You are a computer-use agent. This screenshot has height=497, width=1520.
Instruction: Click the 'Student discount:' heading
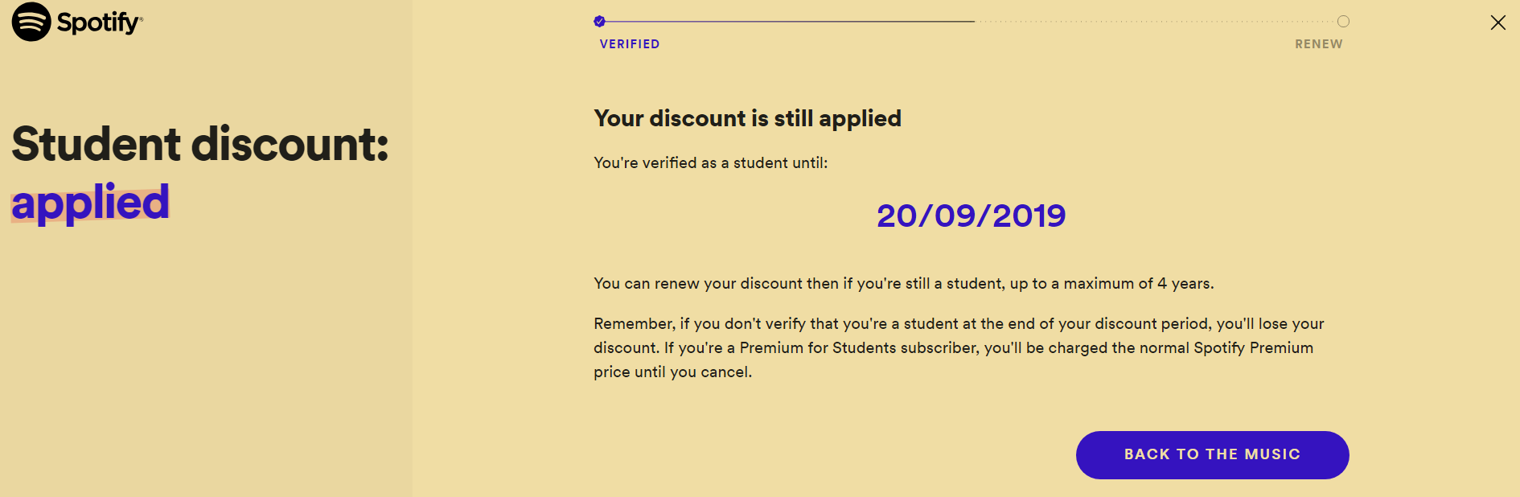pyautogui.click(x=200, y=144)
